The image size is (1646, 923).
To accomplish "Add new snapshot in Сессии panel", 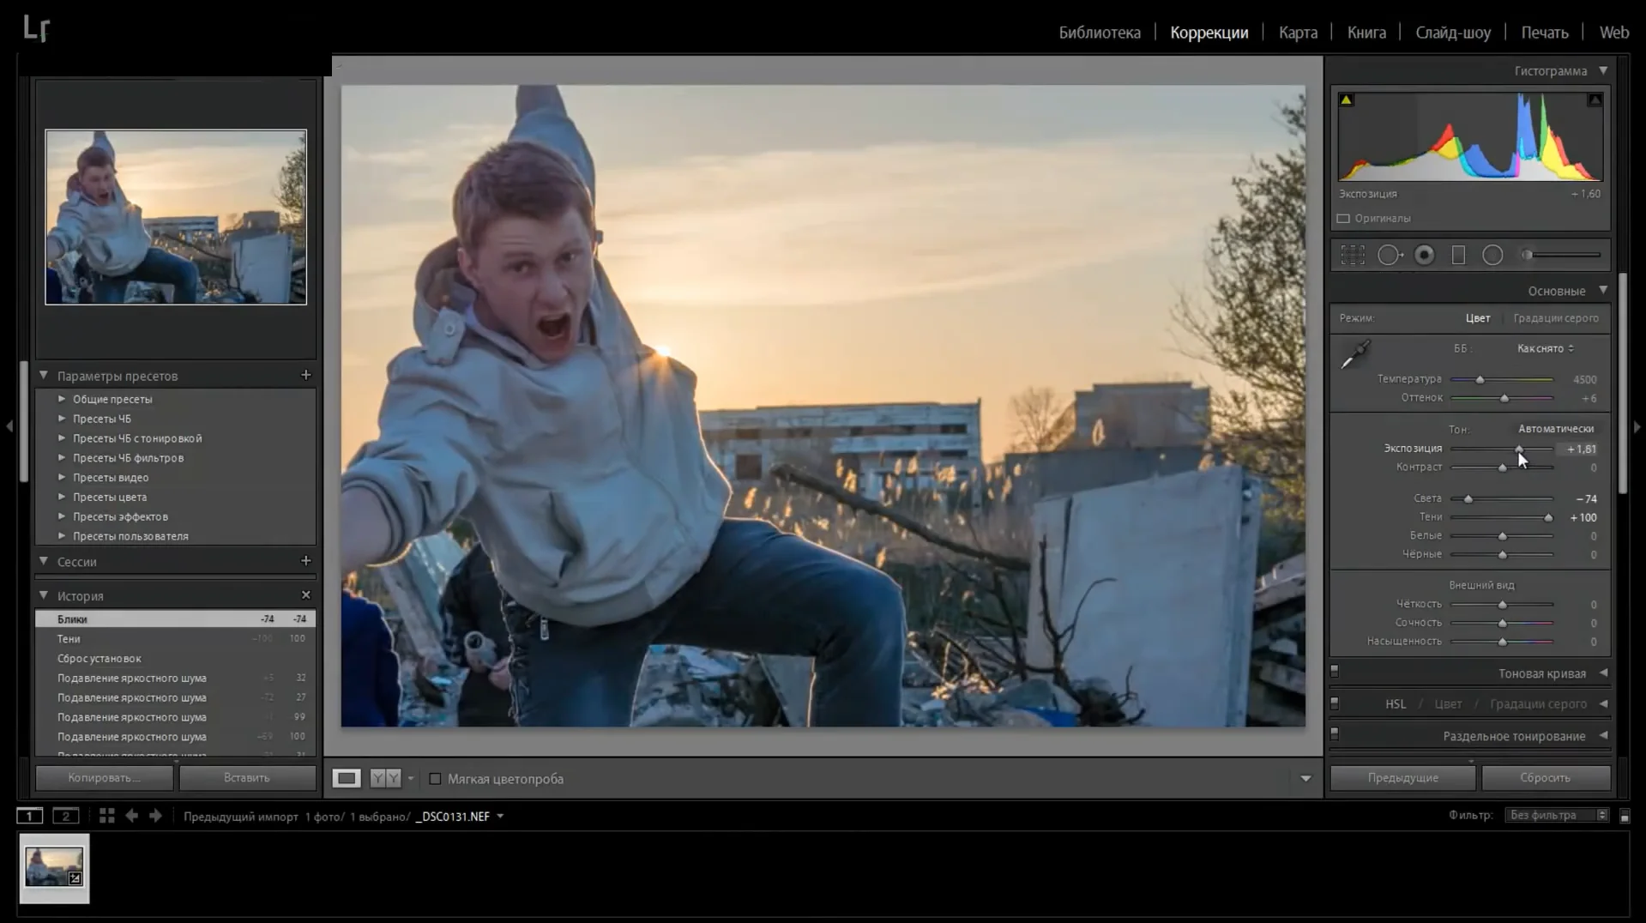I will point(305,560).
